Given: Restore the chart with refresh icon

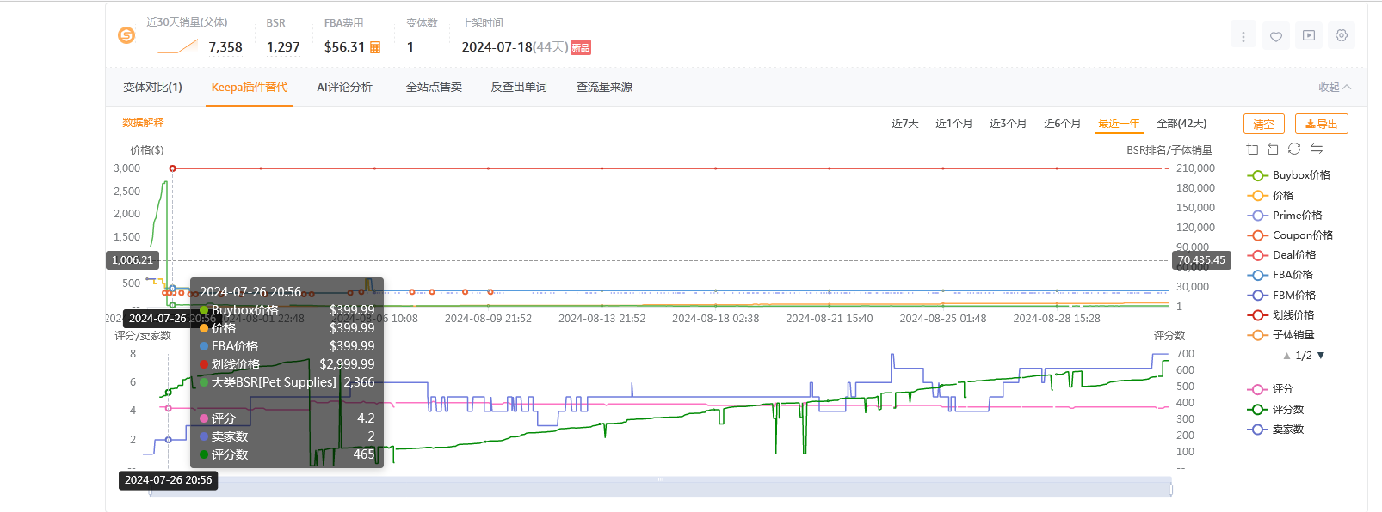Looking at the screenshot, I should (x=1294, y=149).
